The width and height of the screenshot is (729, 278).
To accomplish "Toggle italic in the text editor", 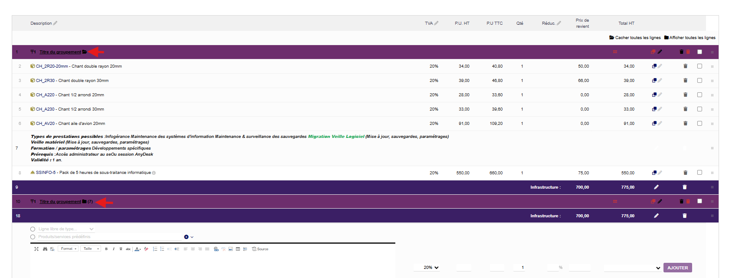I will (114, 249).
